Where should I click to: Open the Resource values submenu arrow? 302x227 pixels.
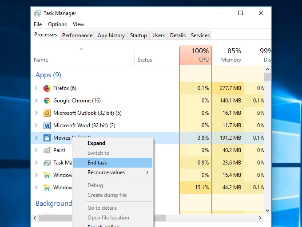point(147,172)
